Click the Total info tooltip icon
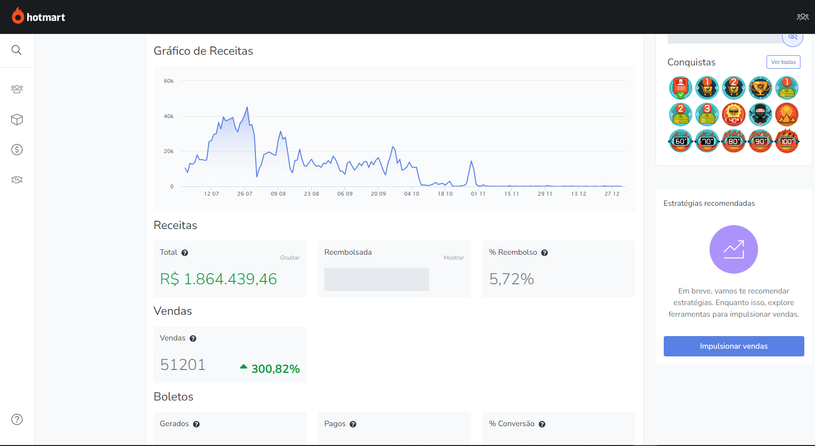This screenshot has width=815, height=446. [185, 253]
